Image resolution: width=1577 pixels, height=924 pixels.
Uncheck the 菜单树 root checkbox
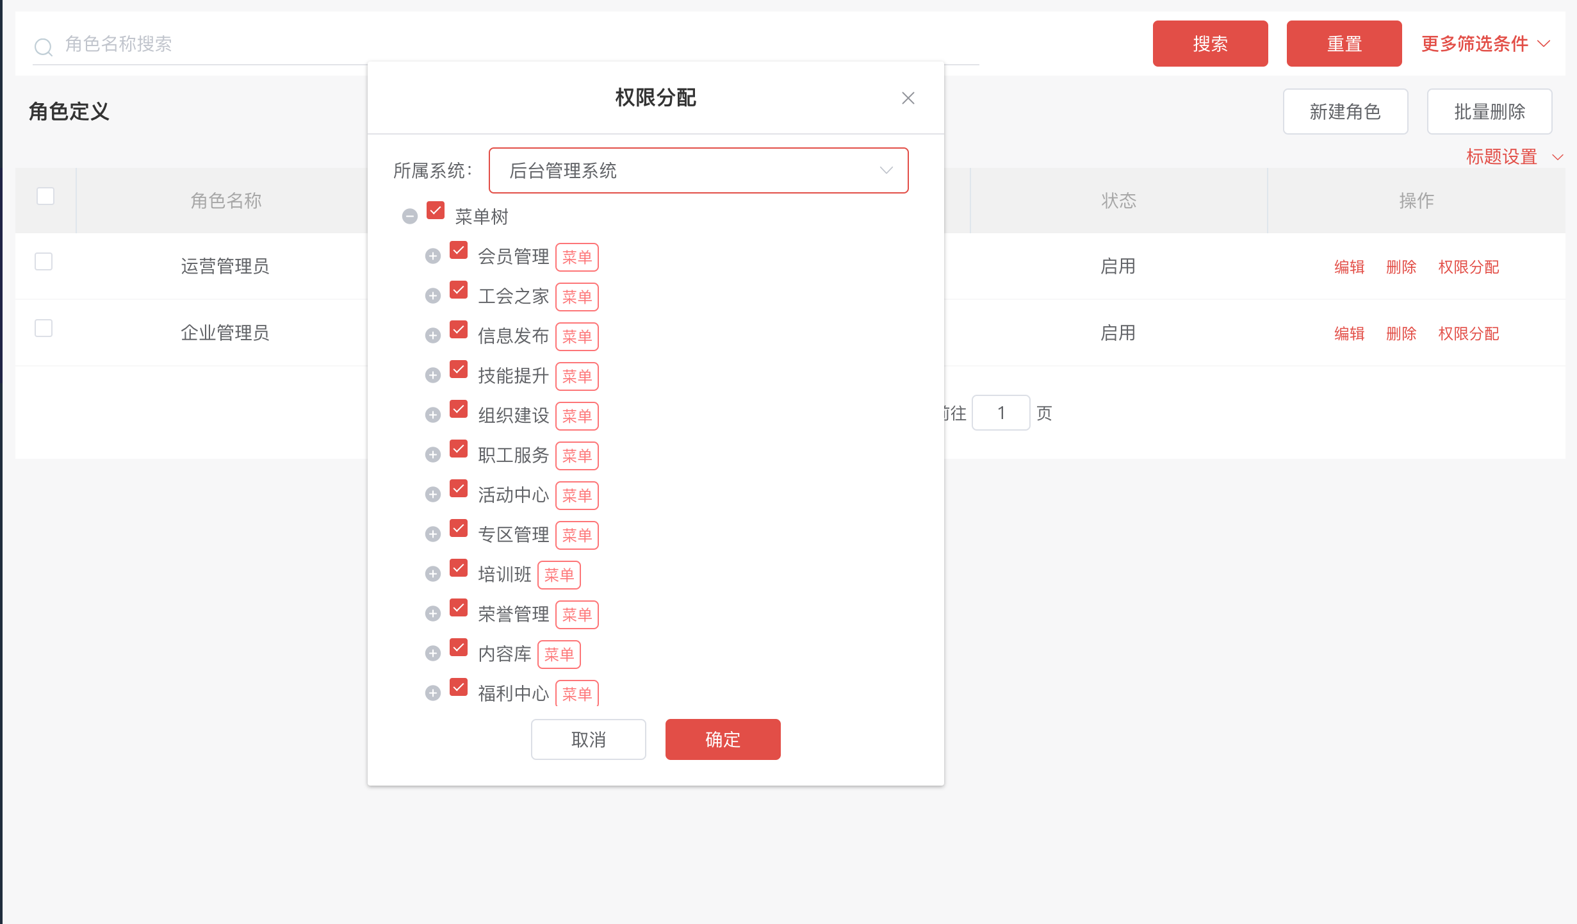tap(436, 210)
